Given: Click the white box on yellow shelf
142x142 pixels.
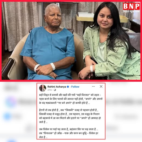Looking at the screenshot, I should tap(86, 15).
